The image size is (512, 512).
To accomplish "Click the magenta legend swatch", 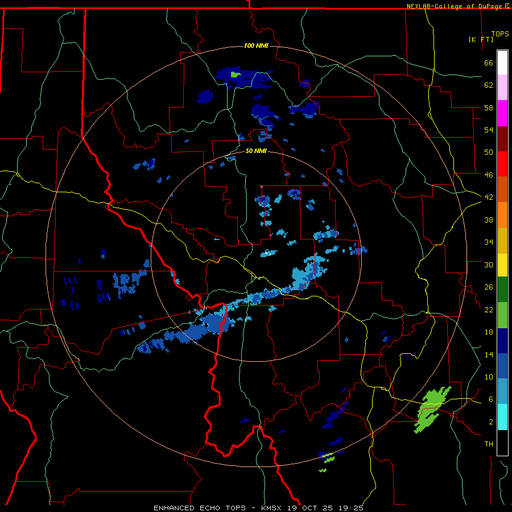I will click(x=502, y=113).
